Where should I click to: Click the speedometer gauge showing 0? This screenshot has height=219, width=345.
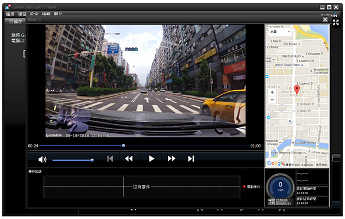[x=281, y=186]
